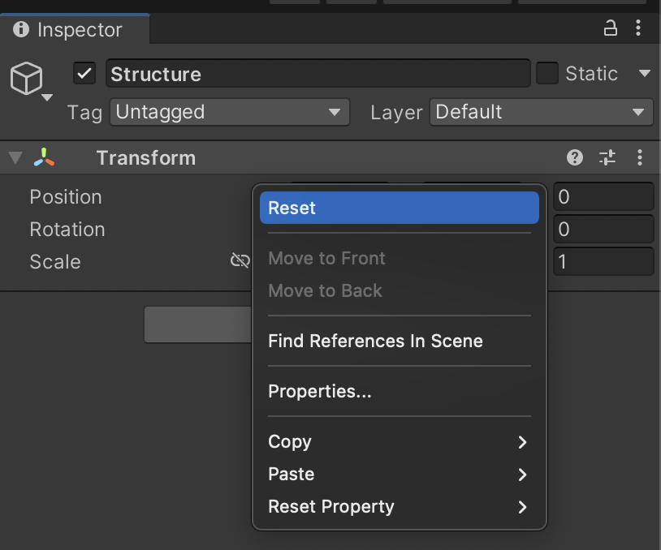Collapse the Transform component foldout triangle
This screenshot has width=661, height=550.
[x=15, y=157]
